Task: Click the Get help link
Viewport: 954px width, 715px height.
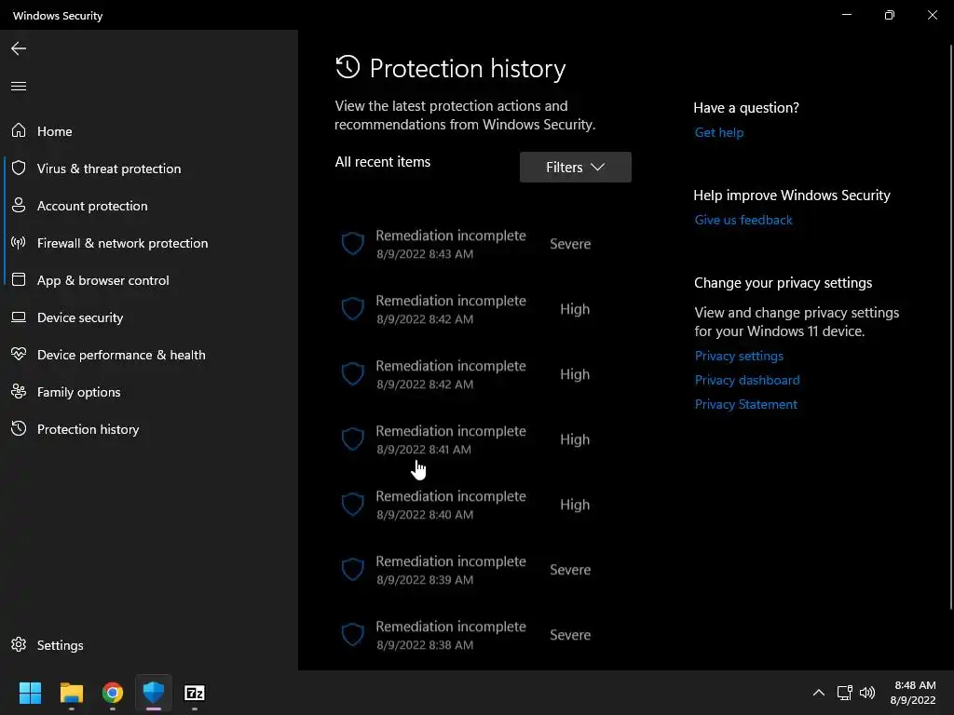Action: click(719, 132)
